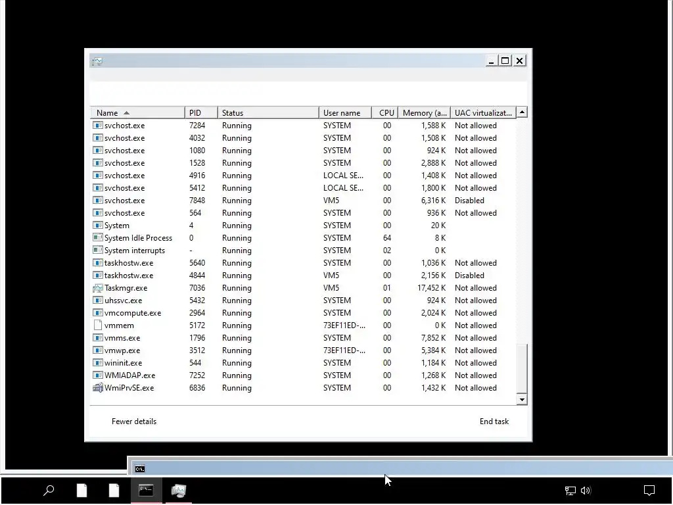The height and width of the screenshot is (505, 673).
Task: Click the System interrupts icon
Action: tap(98, 251)
